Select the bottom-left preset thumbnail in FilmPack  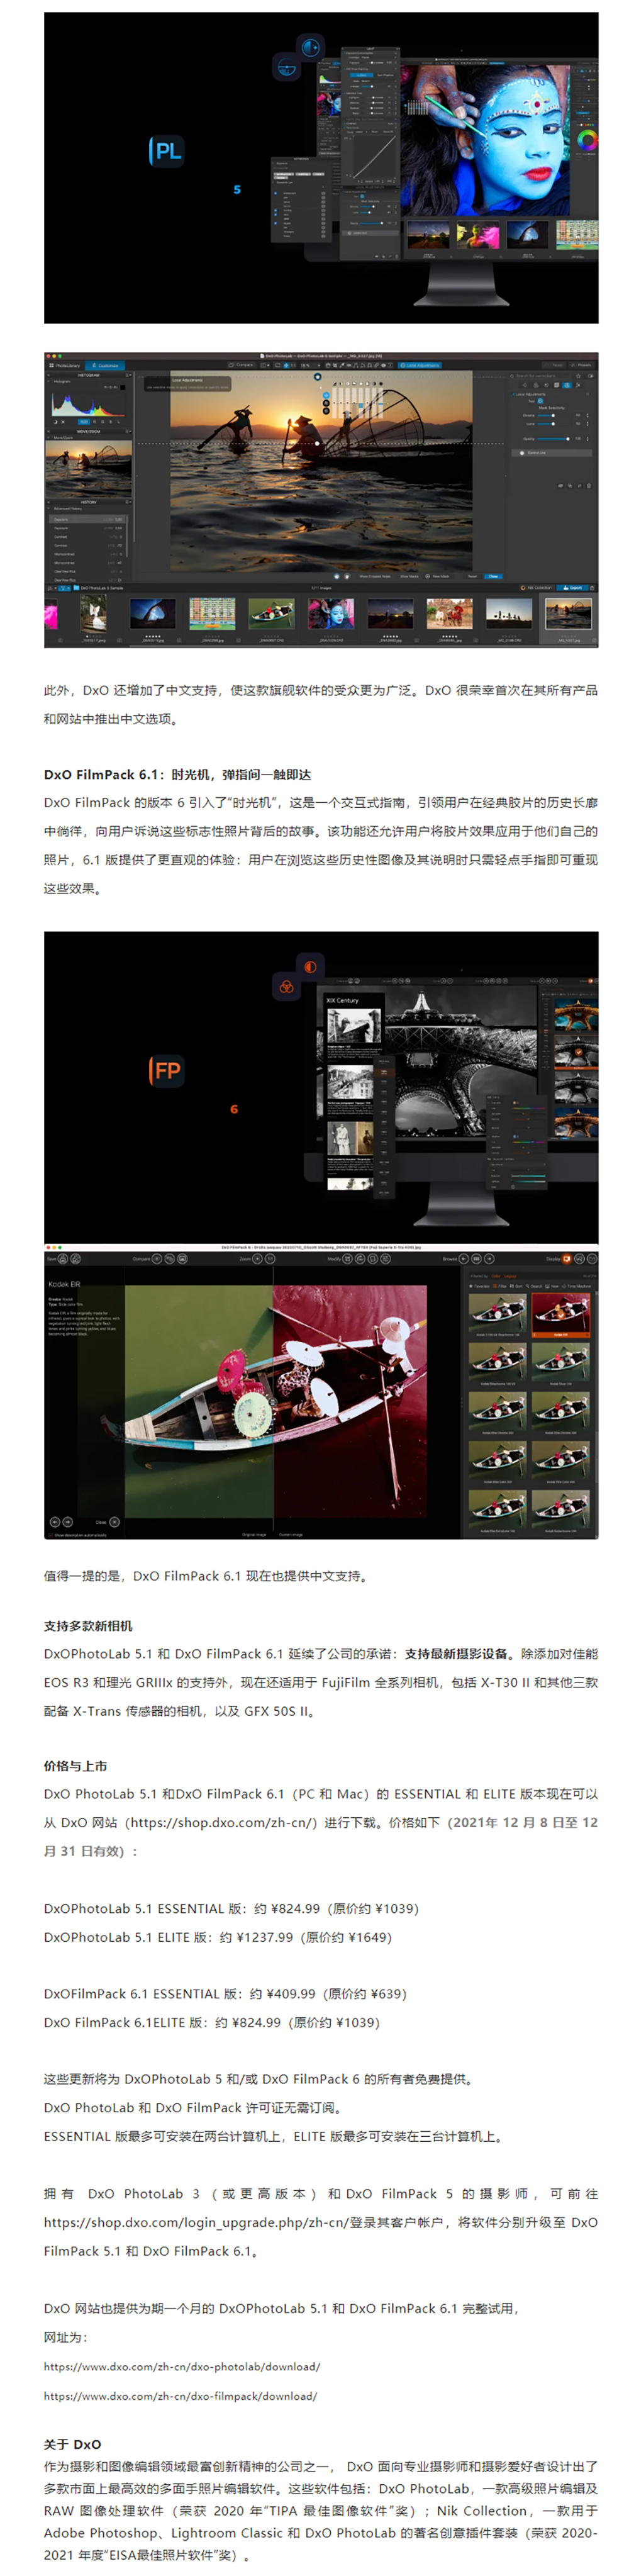point(497,1508)
